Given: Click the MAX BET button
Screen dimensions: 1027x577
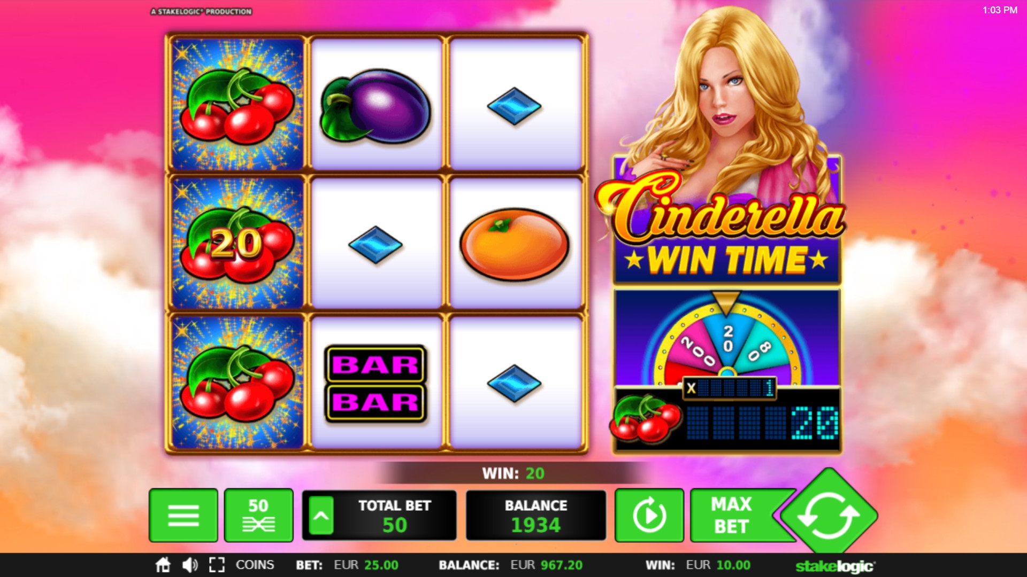Looking at the screenshot, I should (x=732, y=515).
